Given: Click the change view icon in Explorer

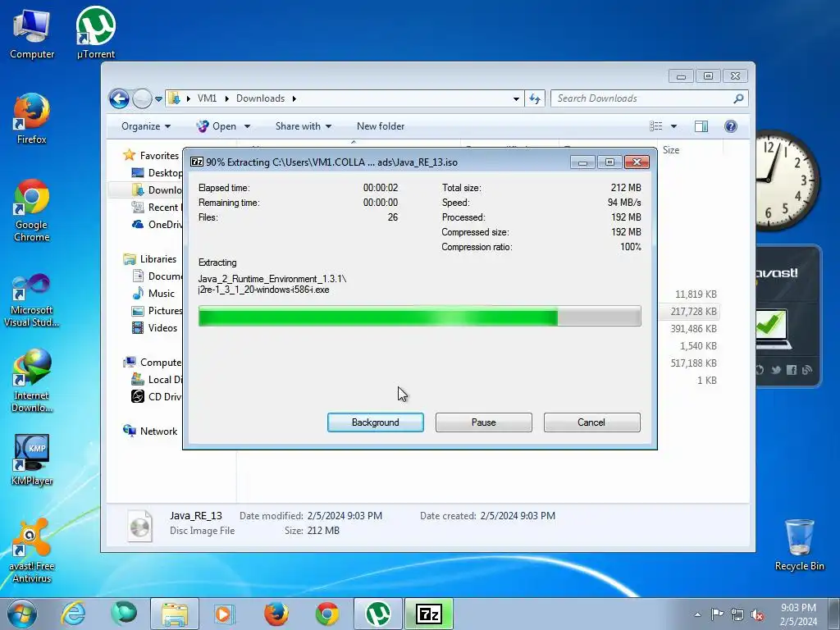Looking at the screenshot, I should pyautogui.click(x=655, y=126).
